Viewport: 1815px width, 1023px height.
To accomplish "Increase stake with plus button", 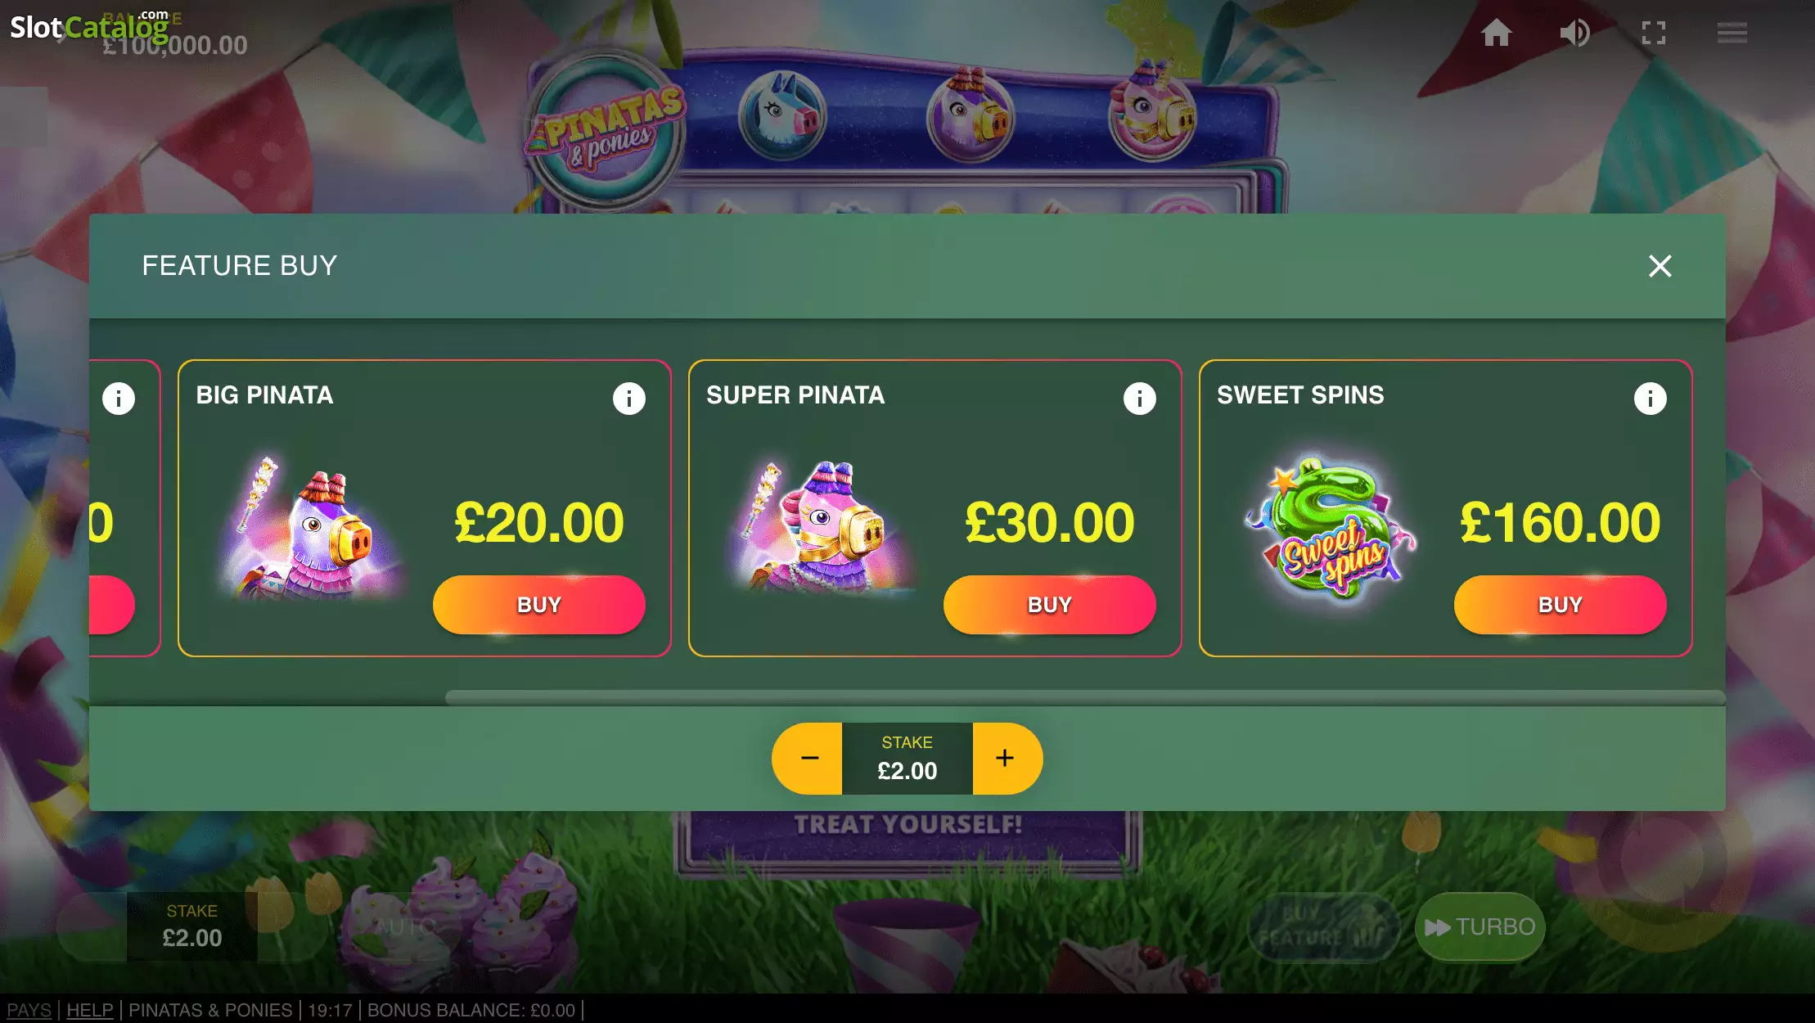I will tap(1007, 759).
